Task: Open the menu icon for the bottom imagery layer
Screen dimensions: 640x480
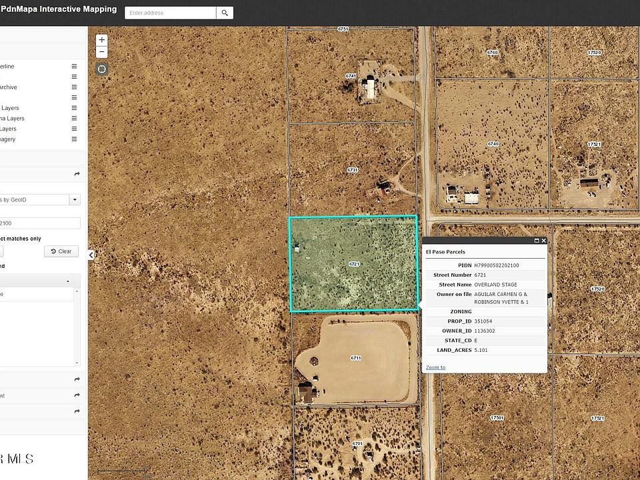Action: pyautogui.click(x=74, y=139)
